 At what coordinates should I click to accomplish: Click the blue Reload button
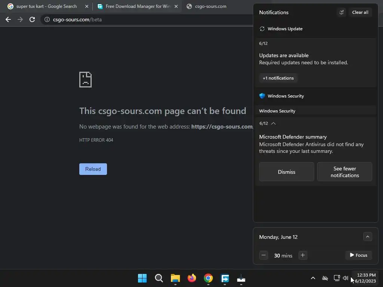click(93, 169)
